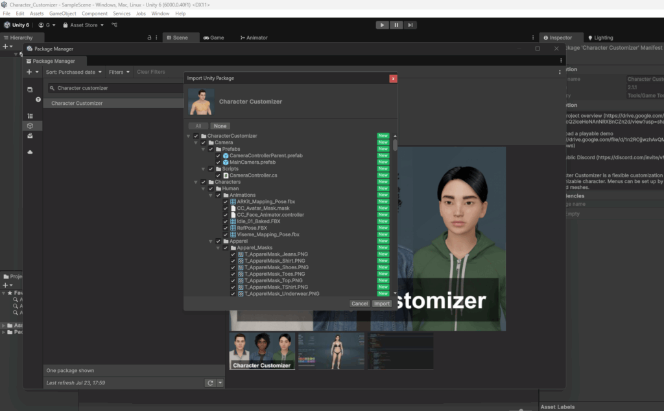
Task: Uncheck the Idle_01_Baked.FBX checkbox
Action: (225, 221)
